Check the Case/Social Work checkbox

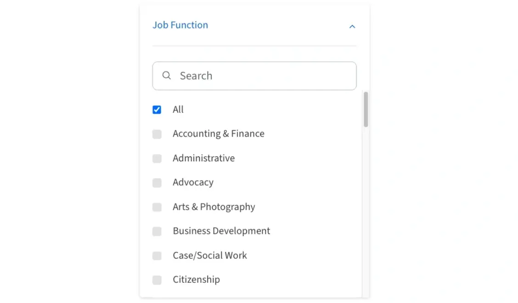[x=157, y=255]
